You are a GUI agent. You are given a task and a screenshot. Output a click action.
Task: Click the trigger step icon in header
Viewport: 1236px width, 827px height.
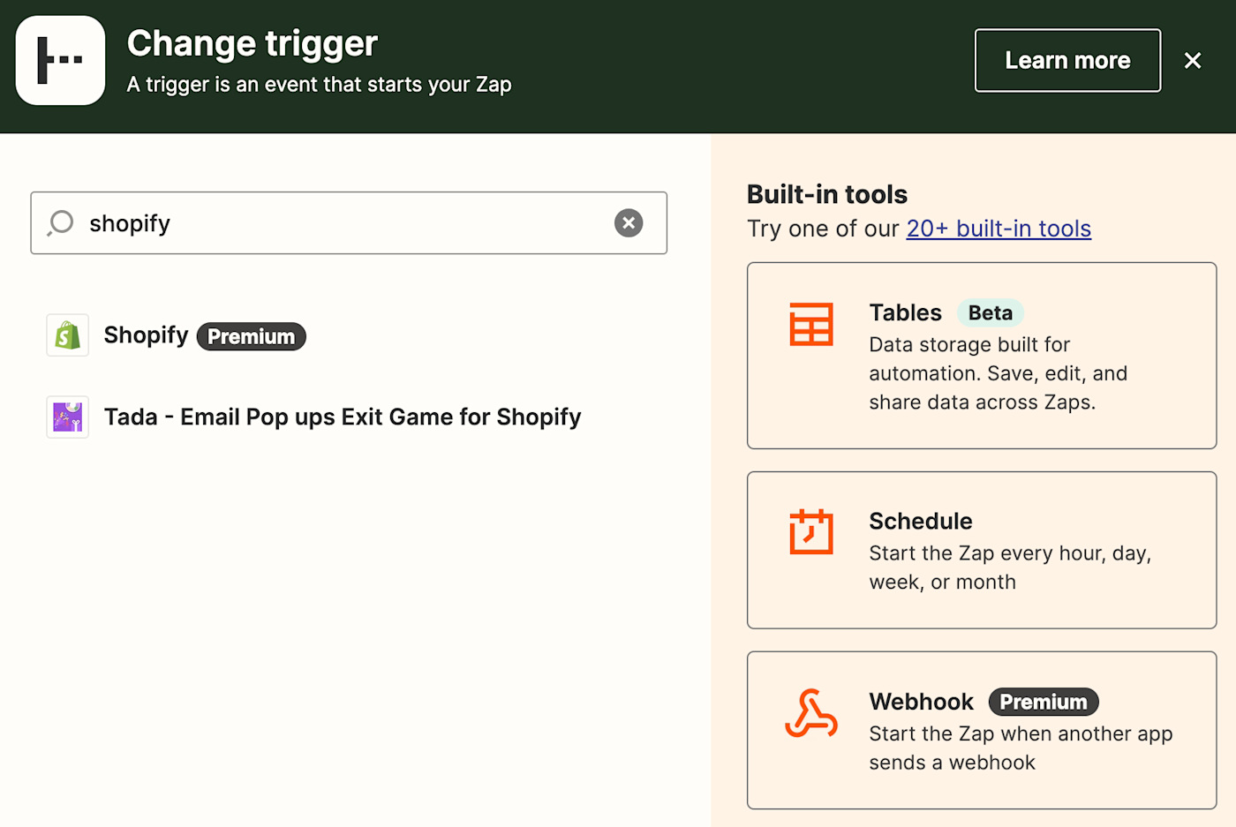click(x=60, y=60)
